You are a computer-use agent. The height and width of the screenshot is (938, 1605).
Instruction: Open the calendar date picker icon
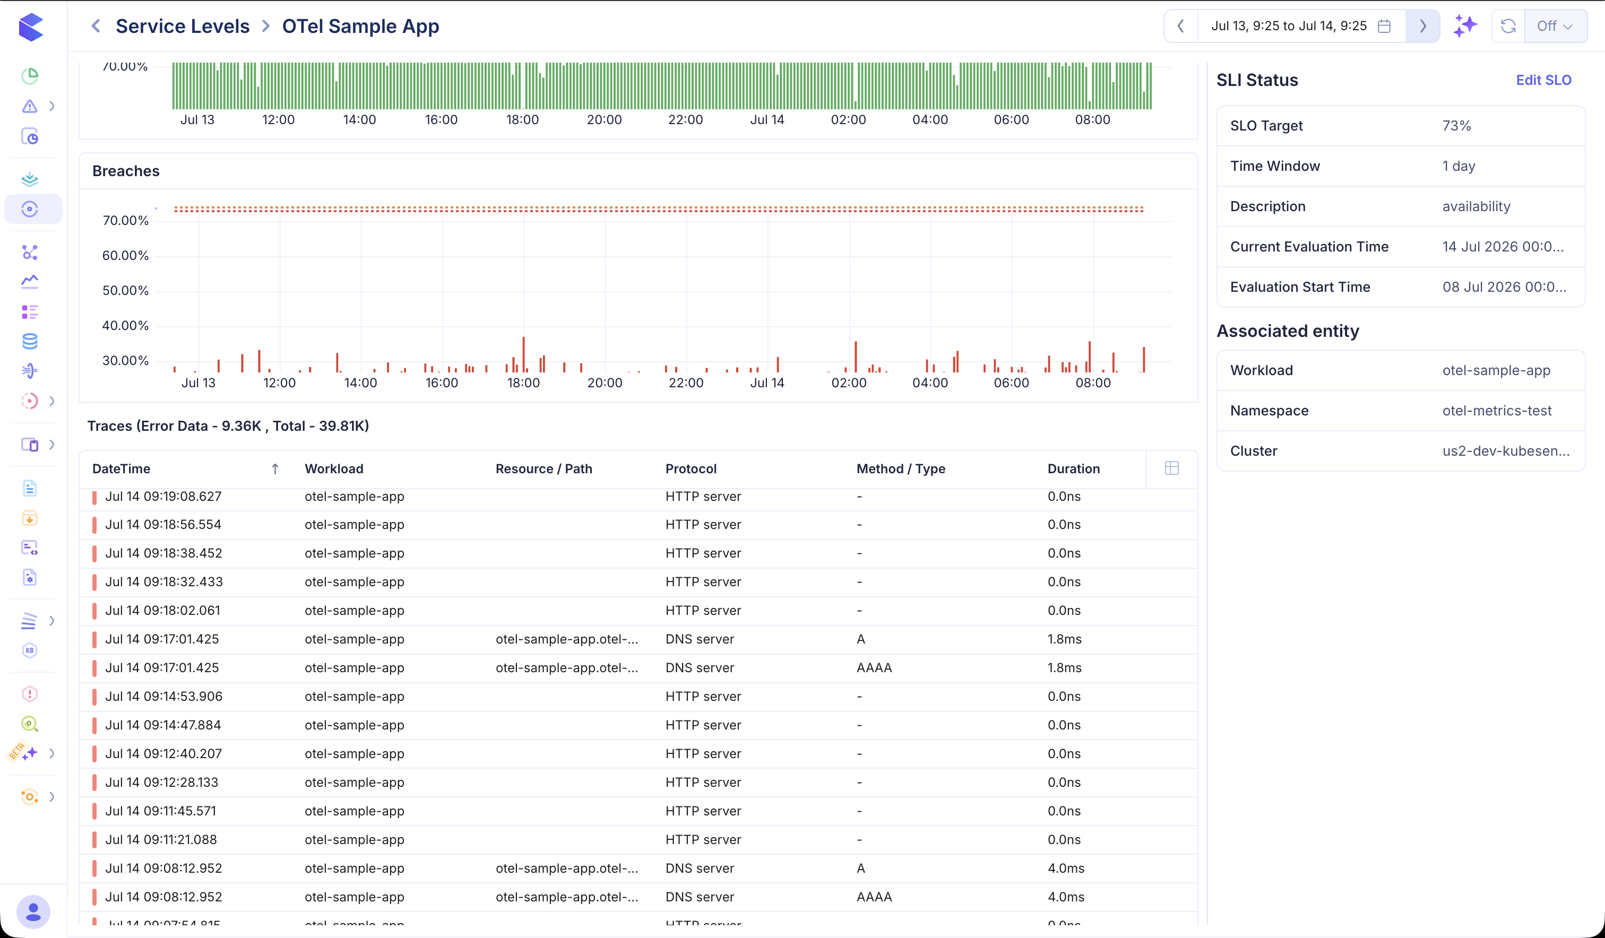[1384, 26]
